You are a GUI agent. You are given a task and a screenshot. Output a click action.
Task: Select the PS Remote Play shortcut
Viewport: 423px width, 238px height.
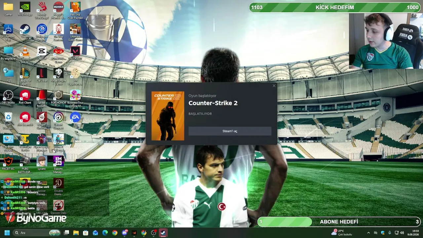(x=8, y=33)
